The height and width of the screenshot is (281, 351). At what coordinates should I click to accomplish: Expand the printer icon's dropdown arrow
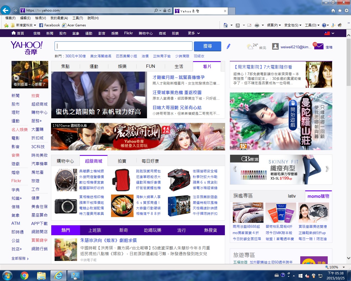(x=263, y=25)
